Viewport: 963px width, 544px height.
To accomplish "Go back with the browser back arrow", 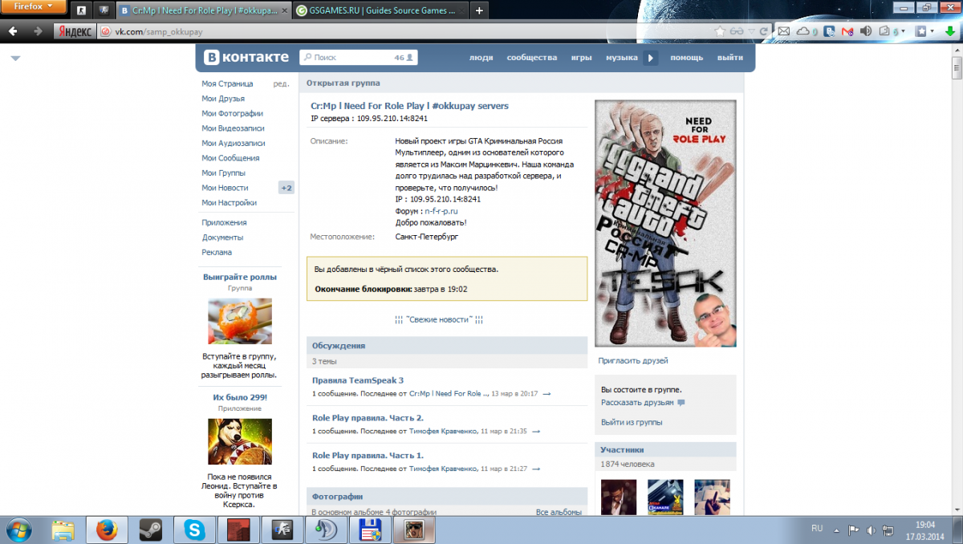I will [14, 31].
